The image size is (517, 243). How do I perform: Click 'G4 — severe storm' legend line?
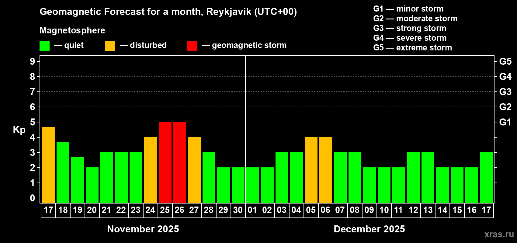[x=410, y=38]
